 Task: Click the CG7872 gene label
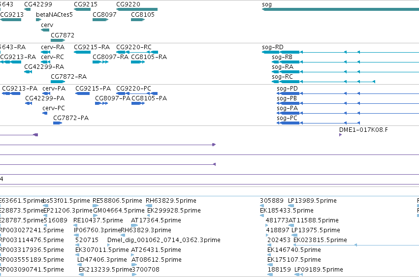(x=63, y=35)
